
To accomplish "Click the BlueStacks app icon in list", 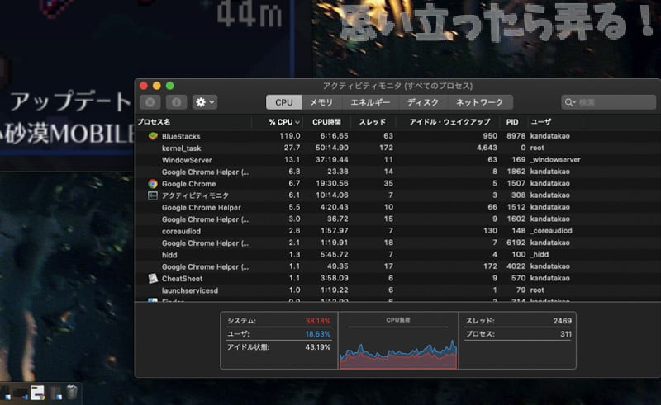I will (x=153, y=136).
